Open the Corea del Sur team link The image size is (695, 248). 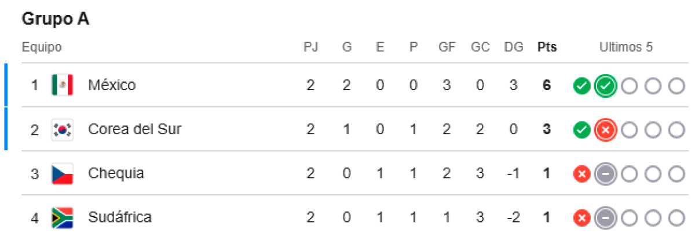(x=134, y=129)
